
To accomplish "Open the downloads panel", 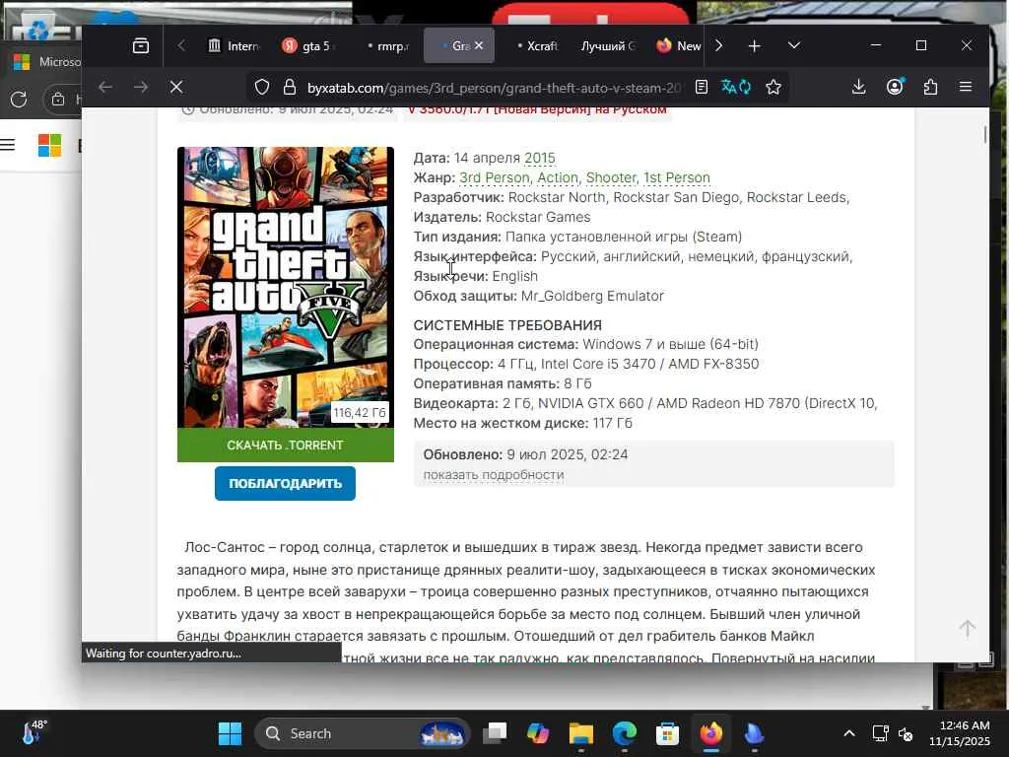I will click(x=858, y=87).
